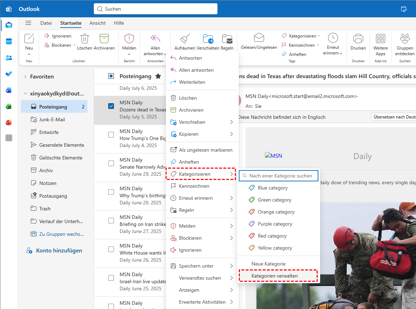Open Weitere Apps in the ribbon

pyautogui.click(x=380, y=39)
